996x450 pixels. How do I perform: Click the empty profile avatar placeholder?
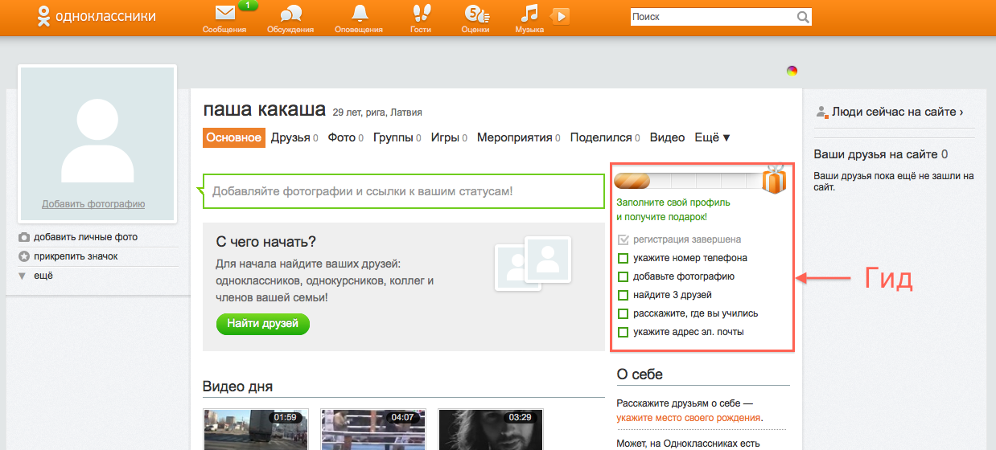97,145
